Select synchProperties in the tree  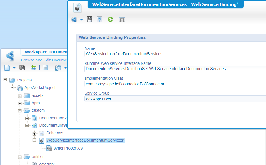click(x=68, y=148)
